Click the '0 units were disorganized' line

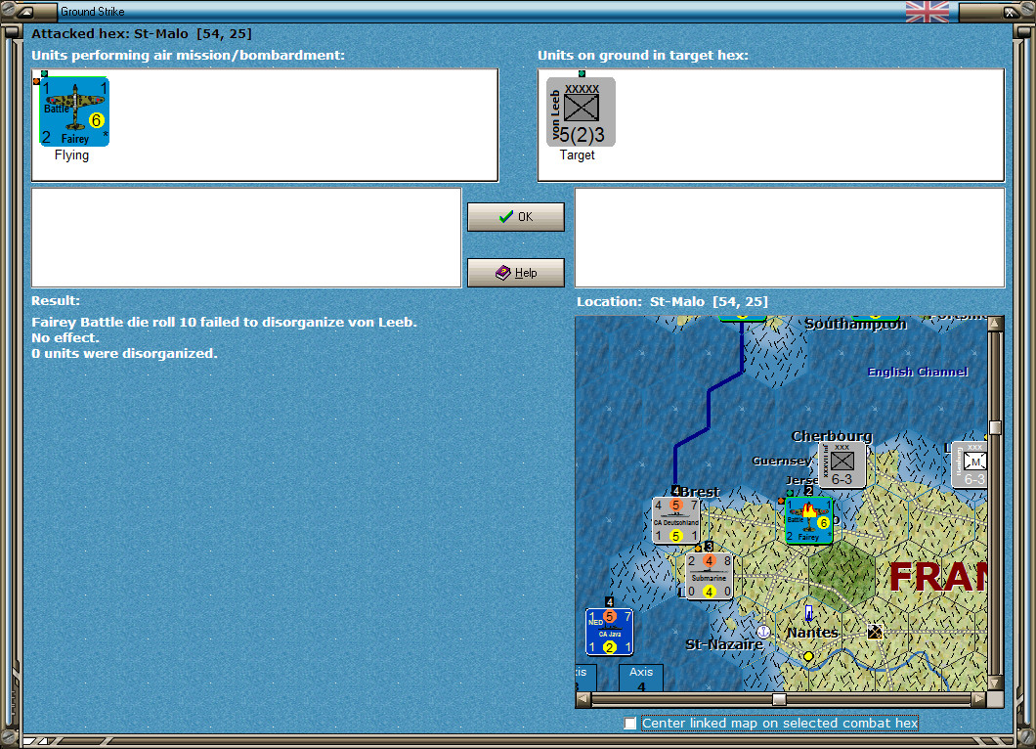click(124, 353)
